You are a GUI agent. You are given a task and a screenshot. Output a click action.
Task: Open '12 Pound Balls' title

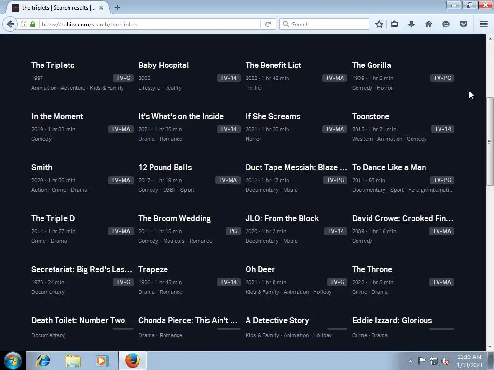(x=165, y=167)
